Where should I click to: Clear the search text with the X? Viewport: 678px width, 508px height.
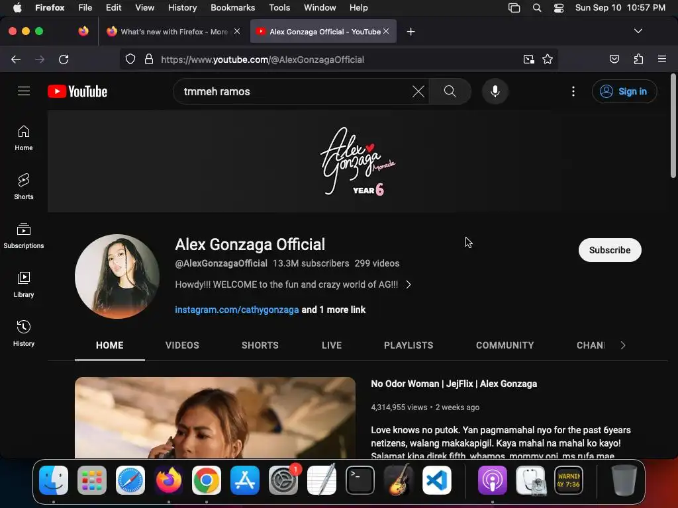point(418,91)
